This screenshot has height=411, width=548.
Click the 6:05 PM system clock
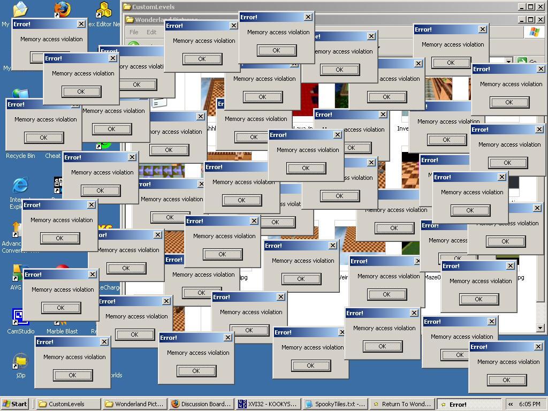point(529,404)
